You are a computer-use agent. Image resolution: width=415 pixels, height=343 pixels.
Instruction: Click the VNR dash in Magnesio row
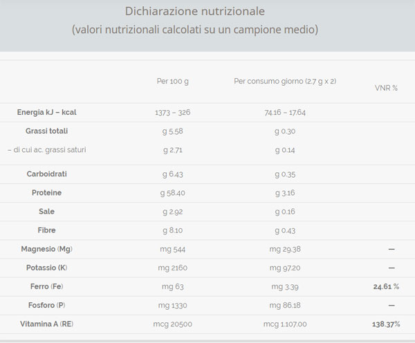(x=391, y=250)
